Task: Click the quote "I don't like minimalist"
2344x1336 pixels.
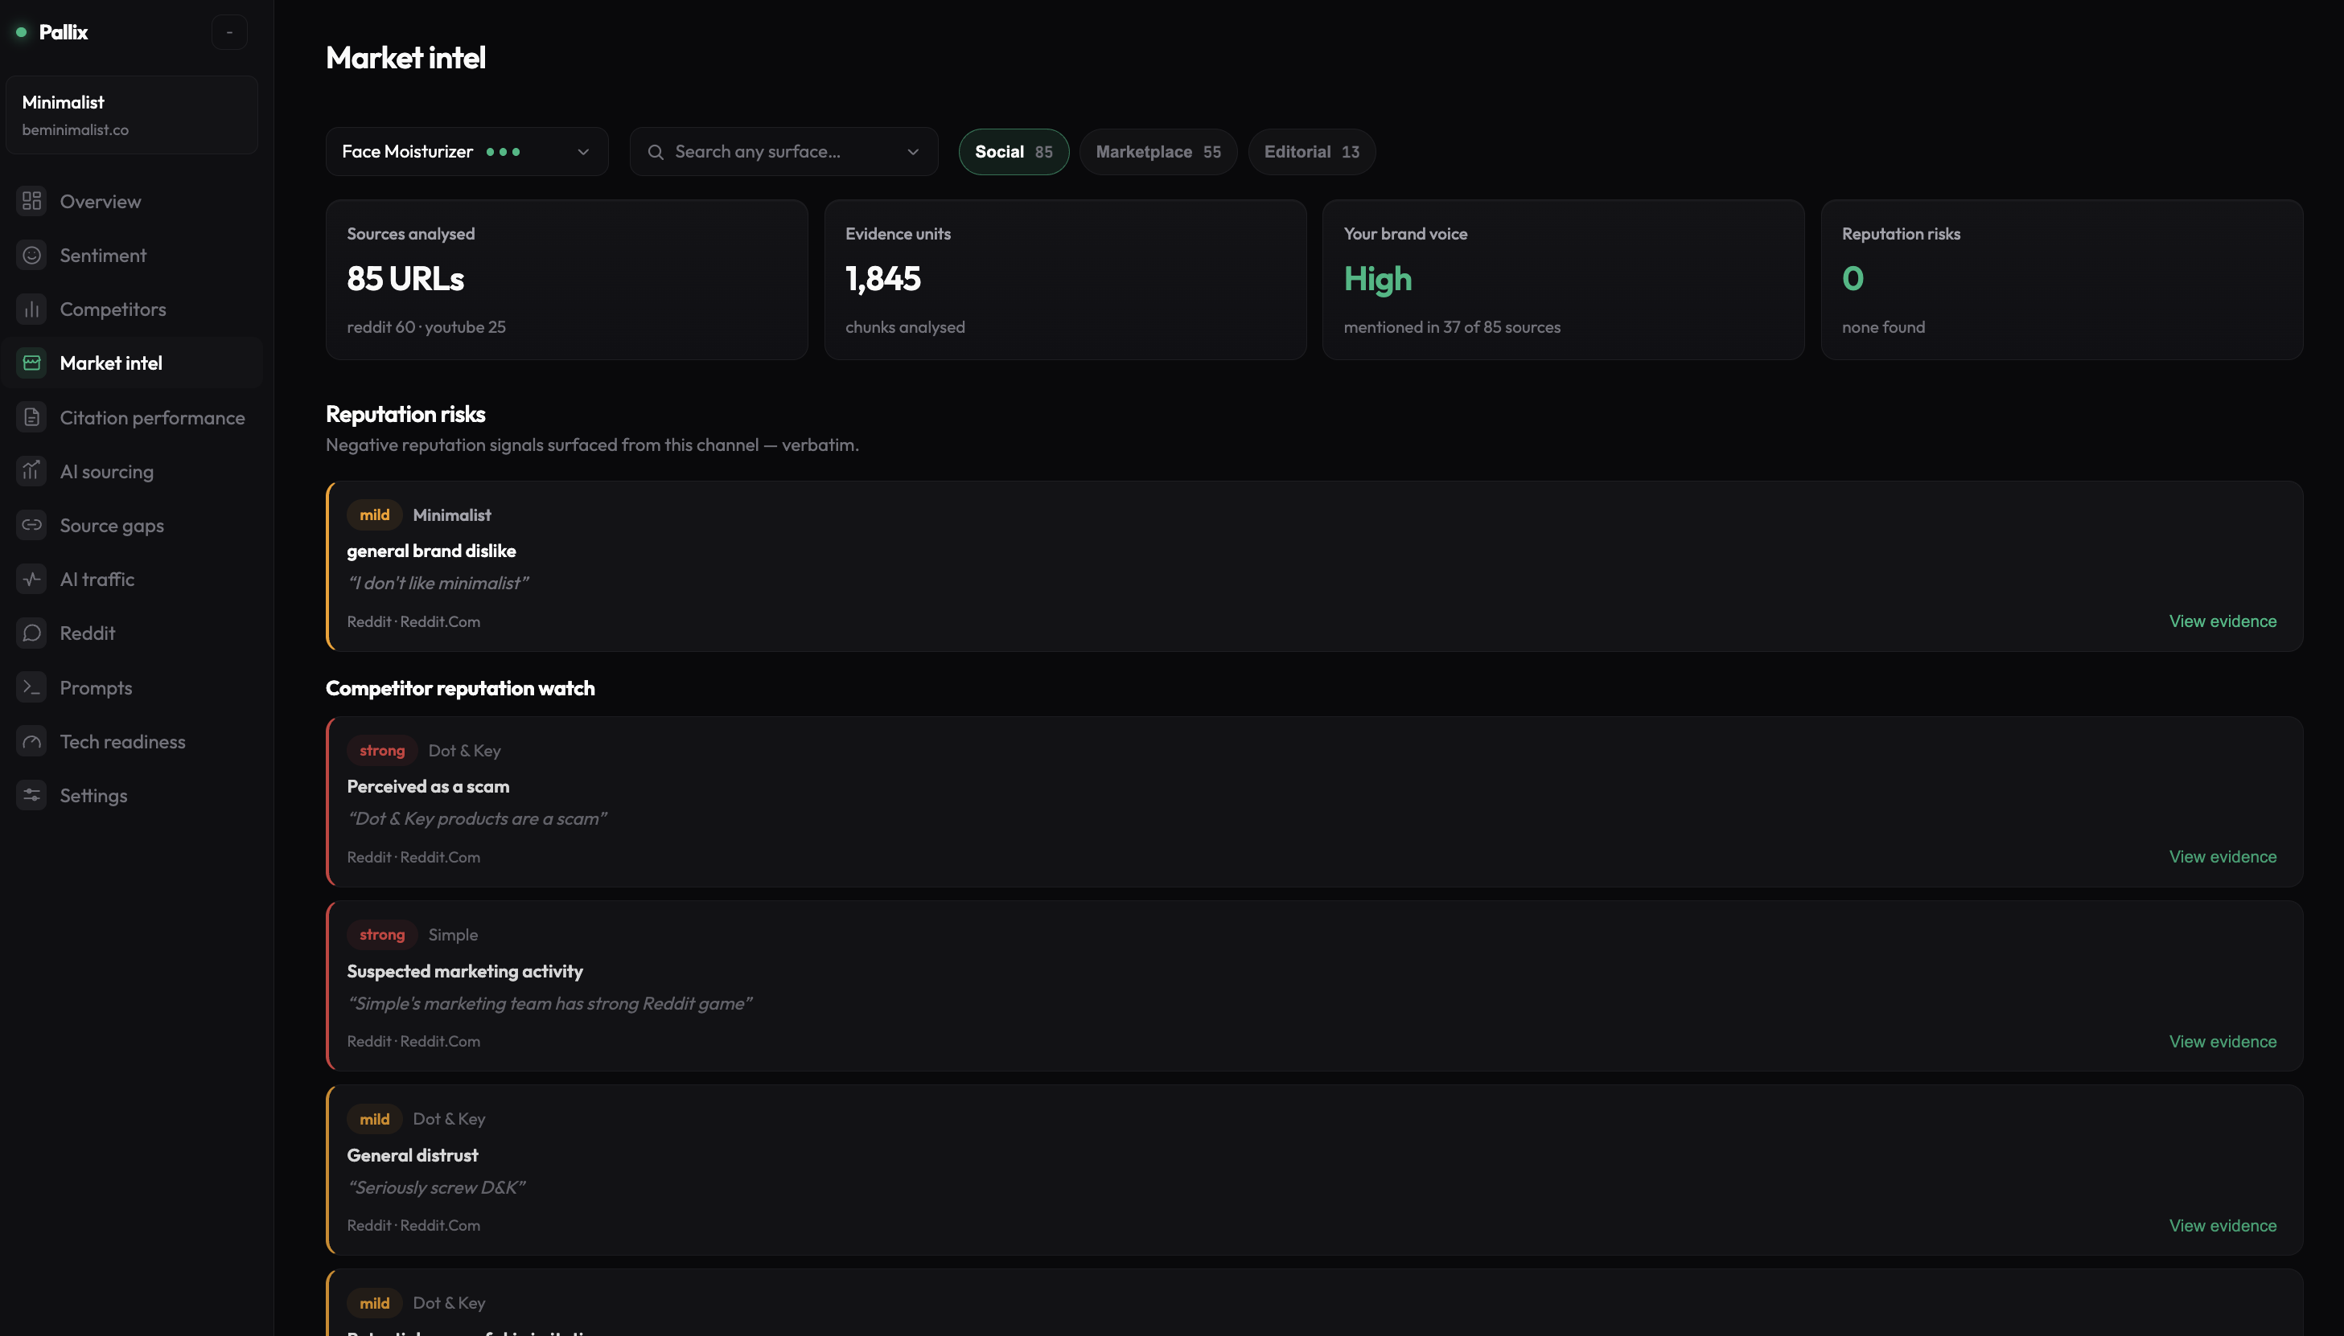Action: (438, 583)
